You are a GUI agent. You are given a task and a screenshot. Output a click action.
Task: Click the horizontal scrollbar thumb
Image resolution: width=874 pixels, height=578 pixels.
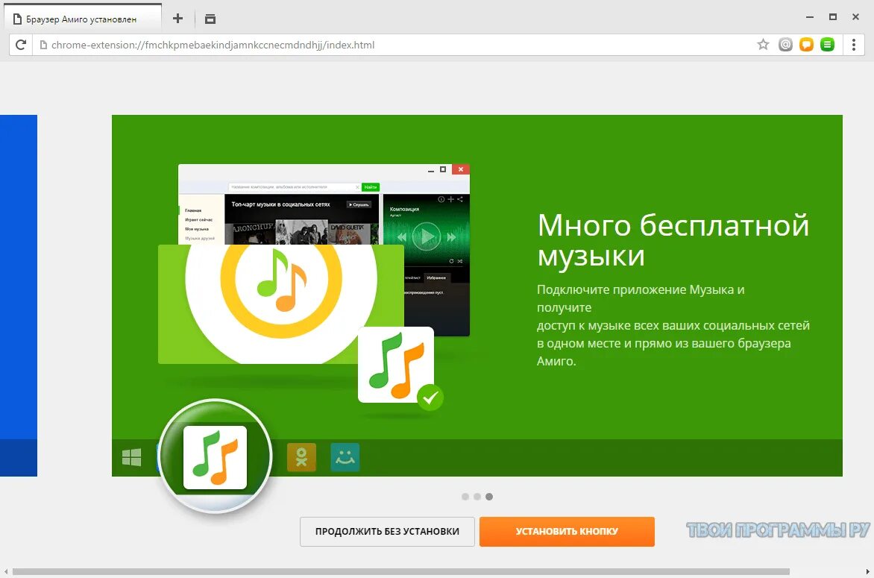tap(400, 571)
